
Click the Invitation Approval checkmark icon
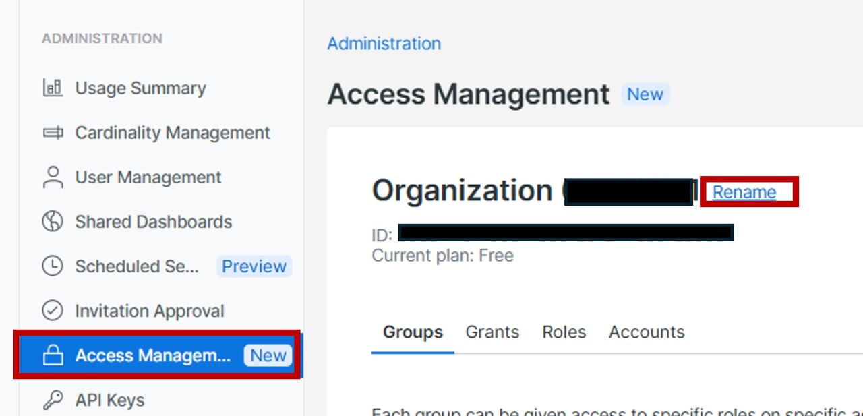53,311
